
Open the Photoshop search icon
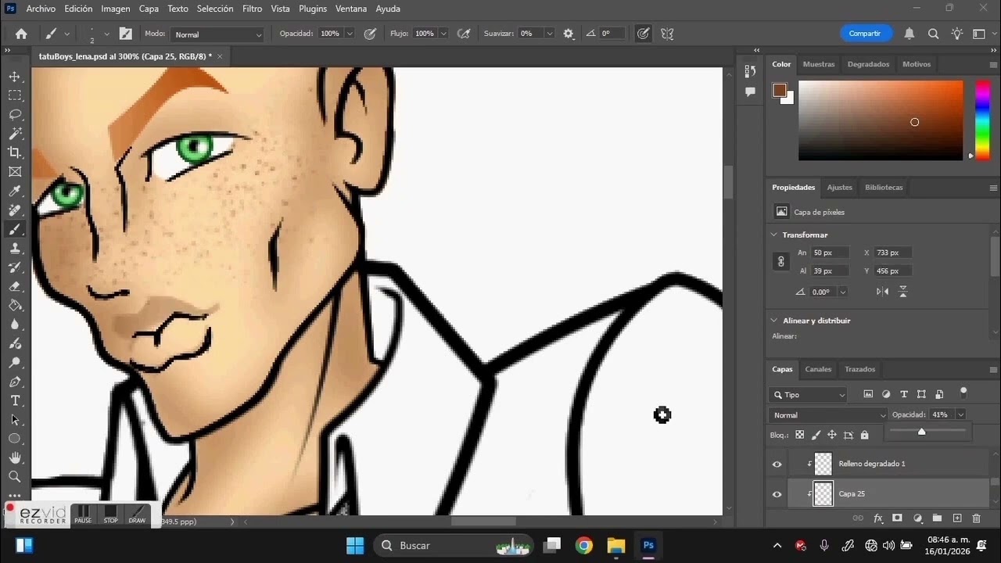click(x=933, y=34)
